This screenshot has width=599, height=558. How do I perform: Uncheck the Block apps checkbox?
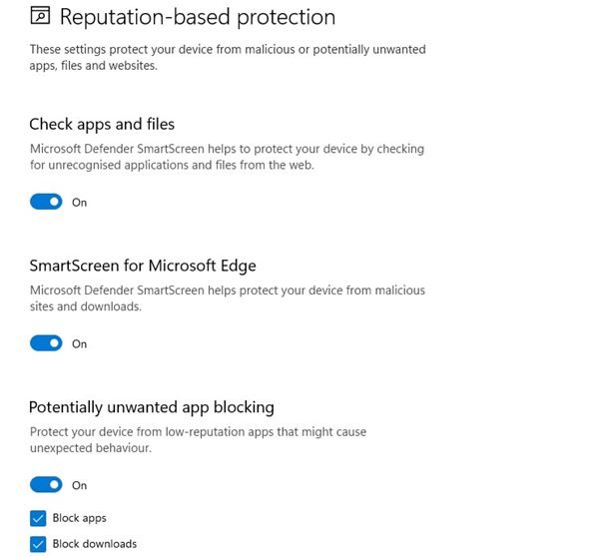[38, 518]
